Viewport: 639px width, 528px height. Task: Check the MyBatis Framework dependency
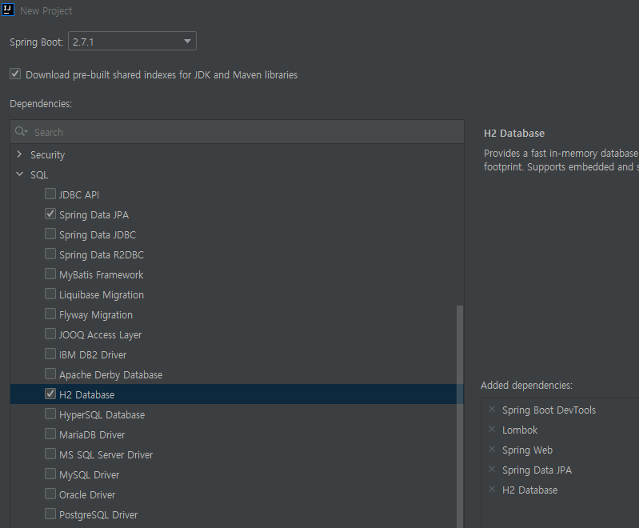pyautogui.click(x=50, y=274)
